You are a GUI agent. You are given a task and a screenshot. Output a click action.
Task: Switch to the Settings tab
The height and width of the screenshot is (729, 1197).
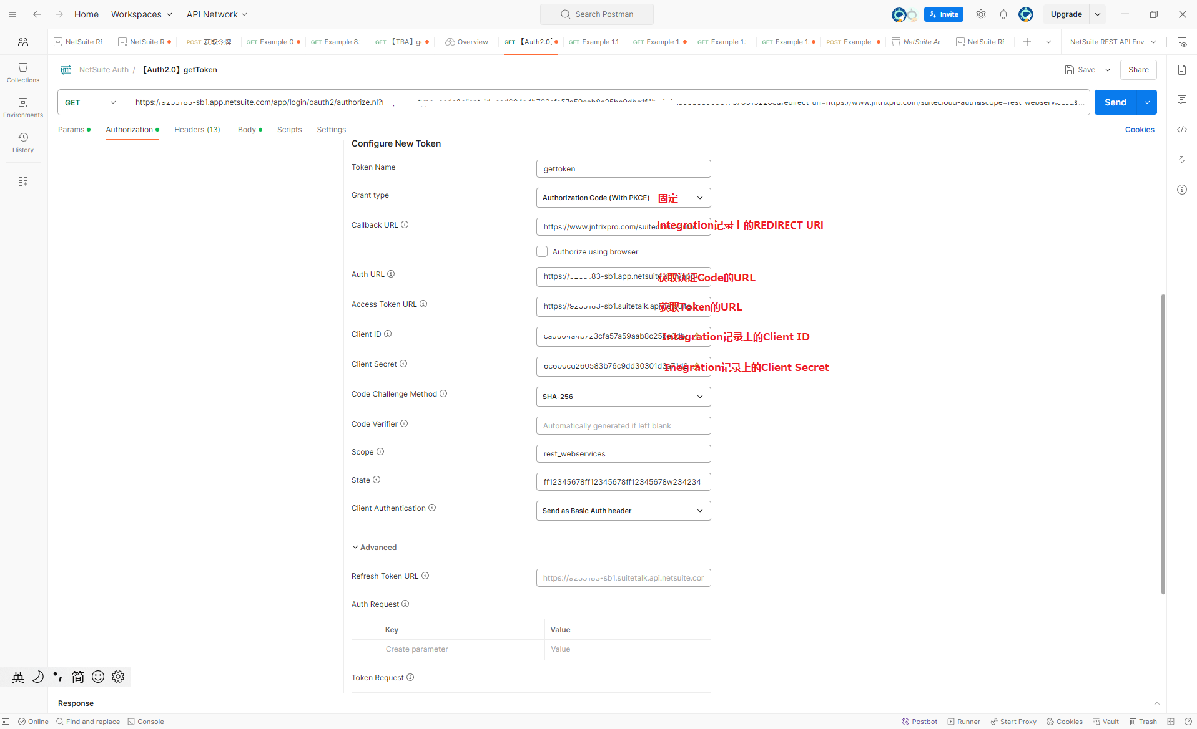click(332, 130)
